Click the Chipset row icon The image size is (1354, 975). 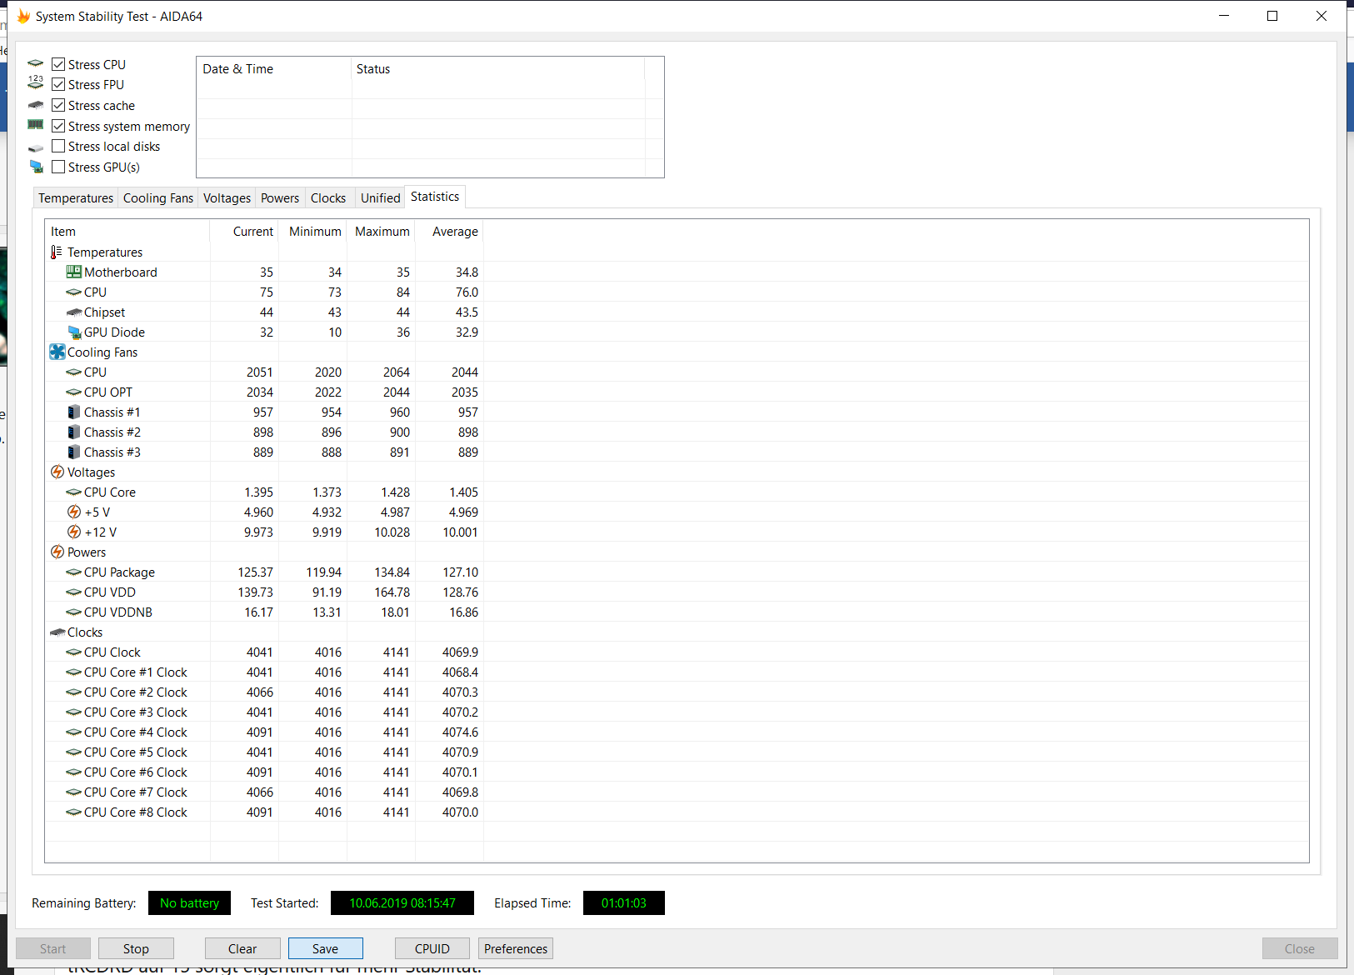pos(73,312)
